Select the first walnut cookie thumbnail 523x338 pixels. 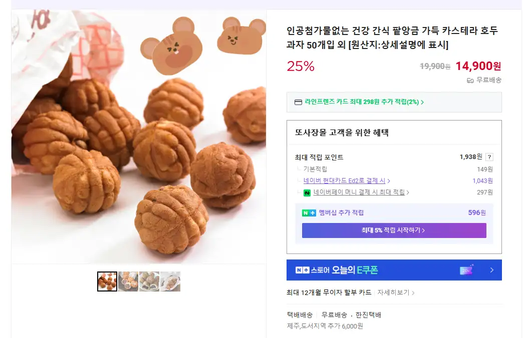coord(107,281)
